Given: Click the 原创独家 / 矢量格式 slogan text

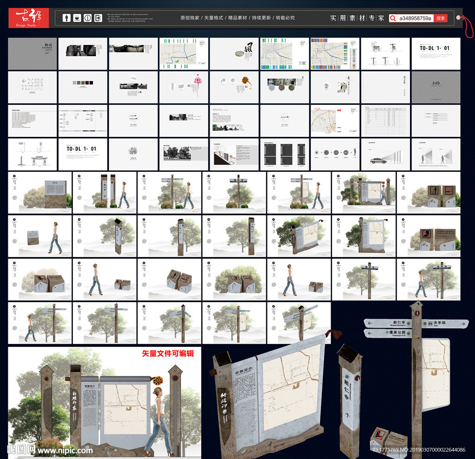Looking at the screenshot, I should point(237,18).
